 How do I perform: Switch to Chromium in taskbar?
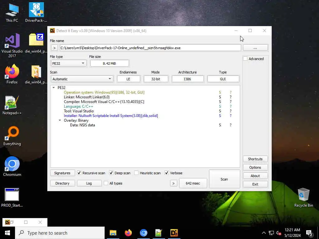[x=143, y=233]
